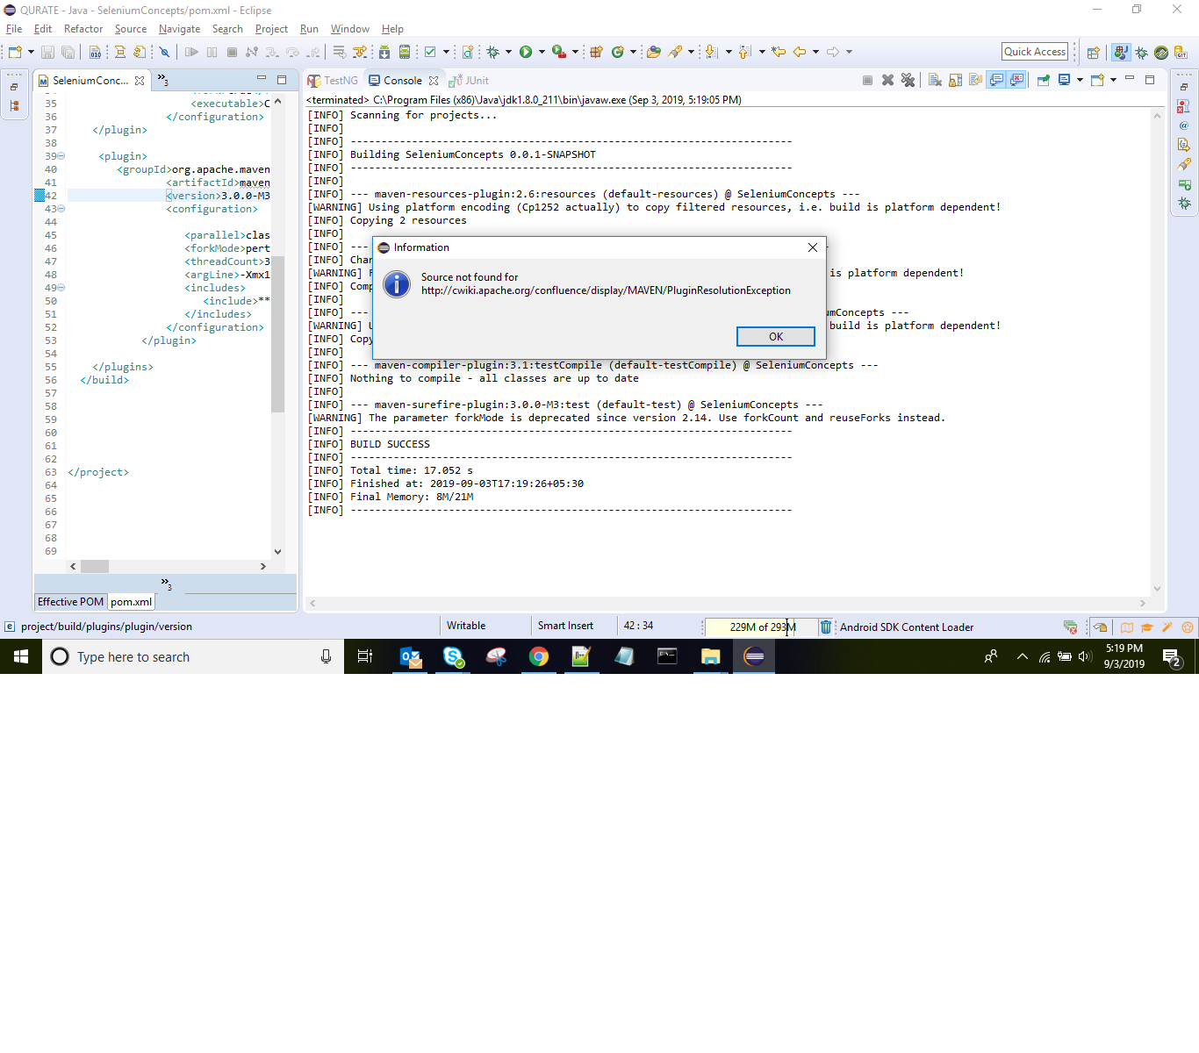
Task: Clear the Console output
Action: click(935, 80)
